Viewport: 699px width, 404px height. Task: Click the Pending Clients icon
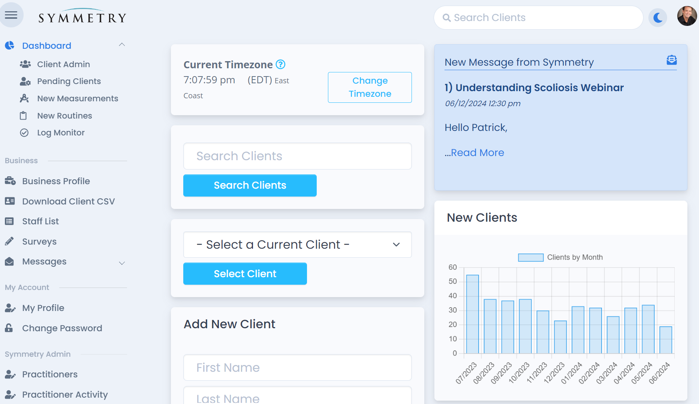click(x=25, y=81)
